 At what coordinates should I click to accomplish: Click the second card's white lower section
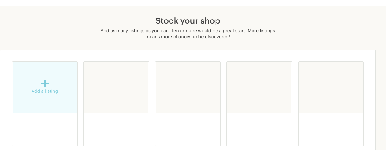[116, 130]
